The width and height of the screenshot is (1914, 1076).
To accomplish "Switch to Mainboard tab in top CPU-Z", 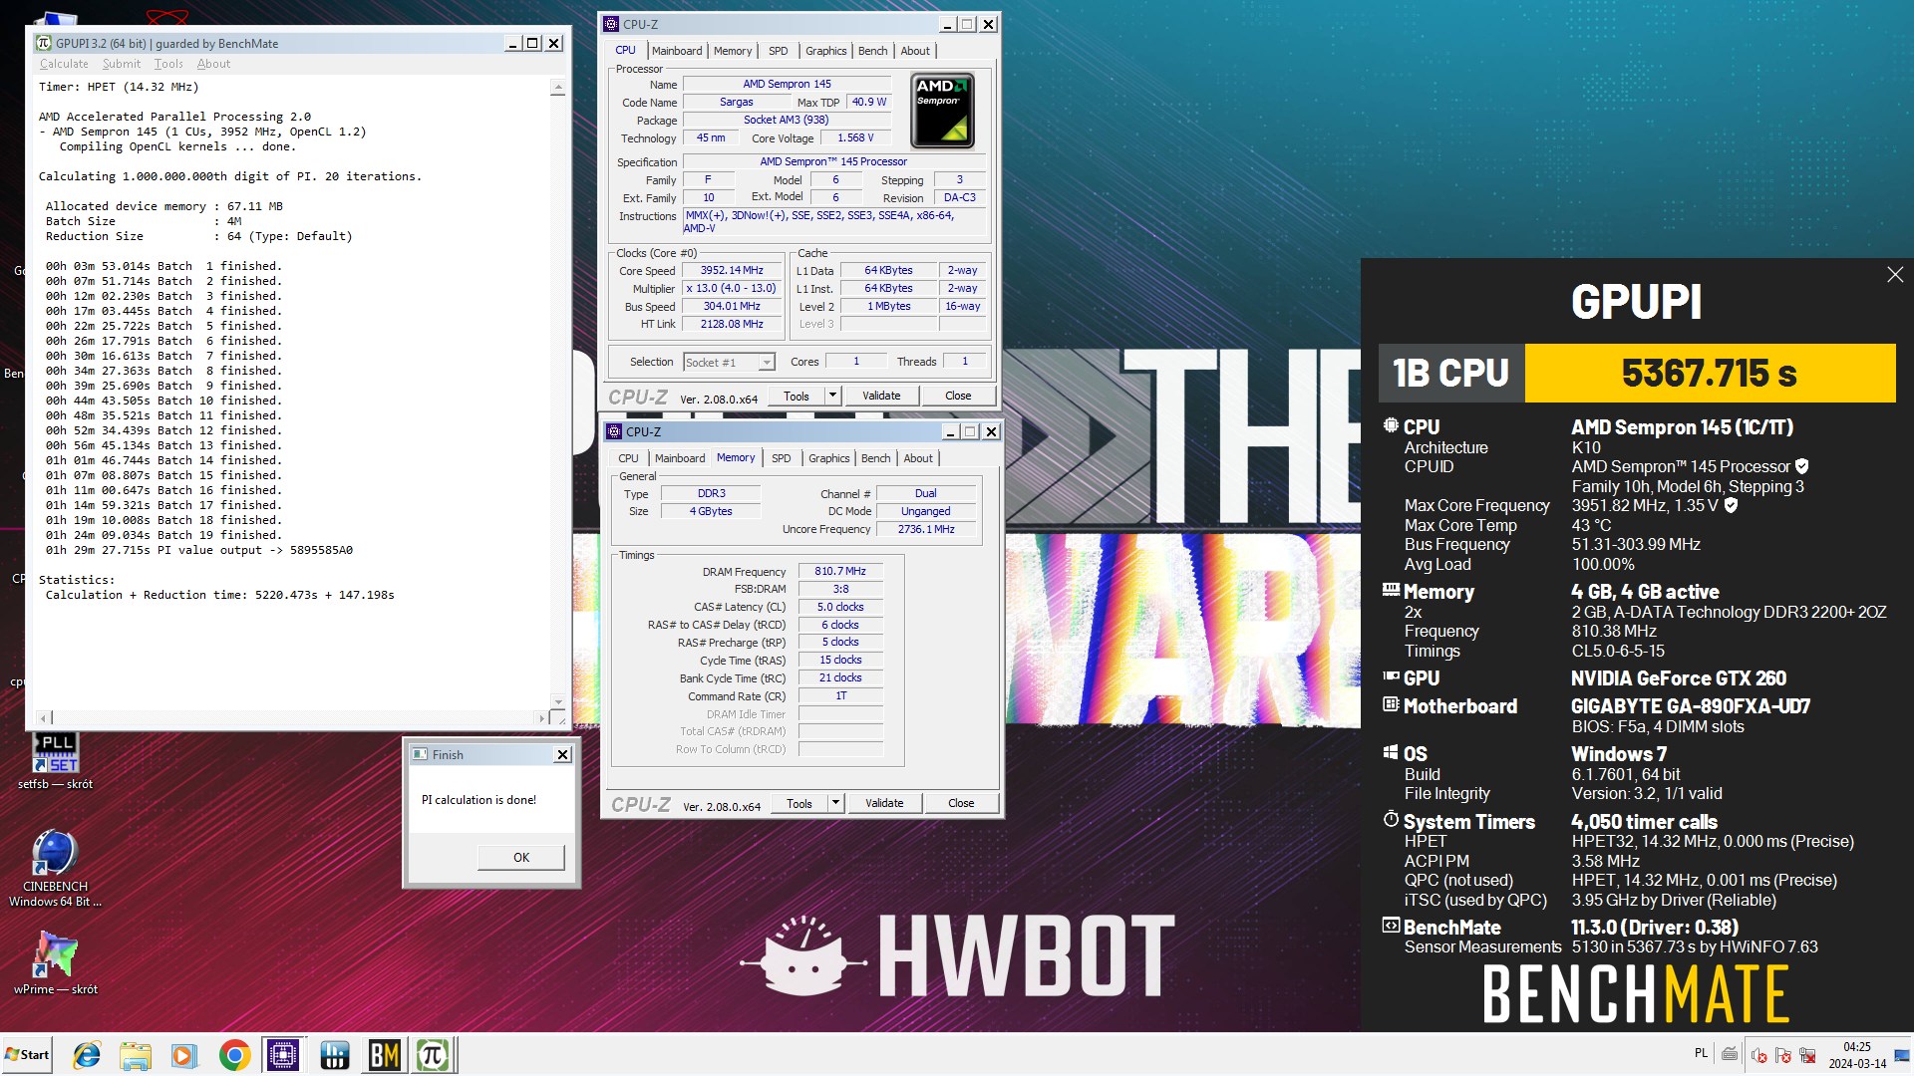I will [677, 51].
